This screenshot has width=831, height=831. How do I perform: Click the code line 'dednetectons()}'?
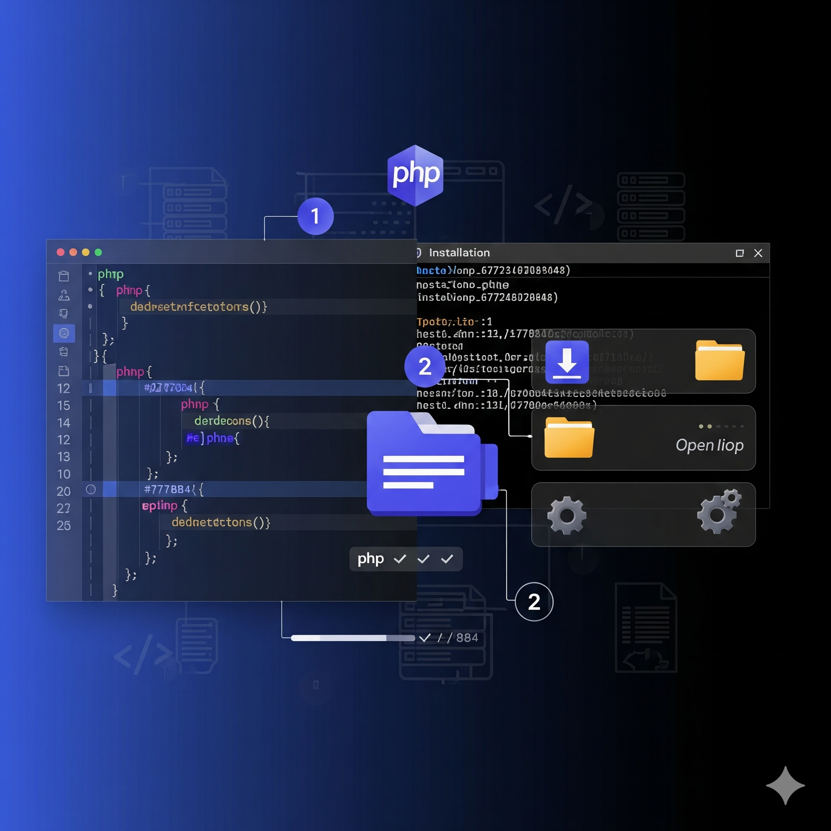[x=221, y=522]
